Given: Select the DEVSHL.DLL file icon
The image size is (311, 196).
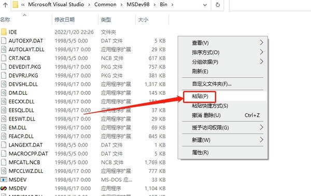Looking at the screenshot, I should (x=4, y=84).
